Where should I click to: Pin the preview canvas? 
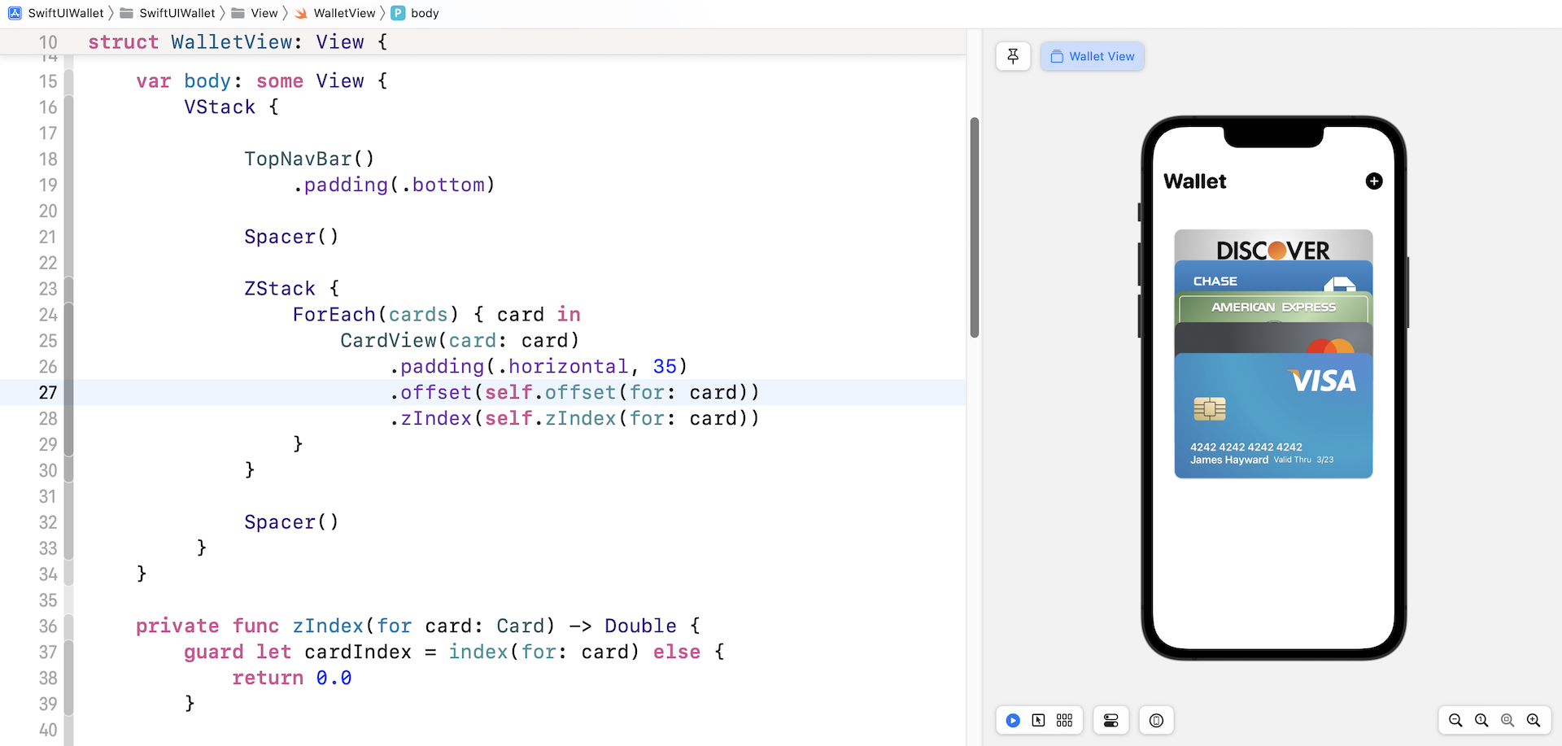1013,56
